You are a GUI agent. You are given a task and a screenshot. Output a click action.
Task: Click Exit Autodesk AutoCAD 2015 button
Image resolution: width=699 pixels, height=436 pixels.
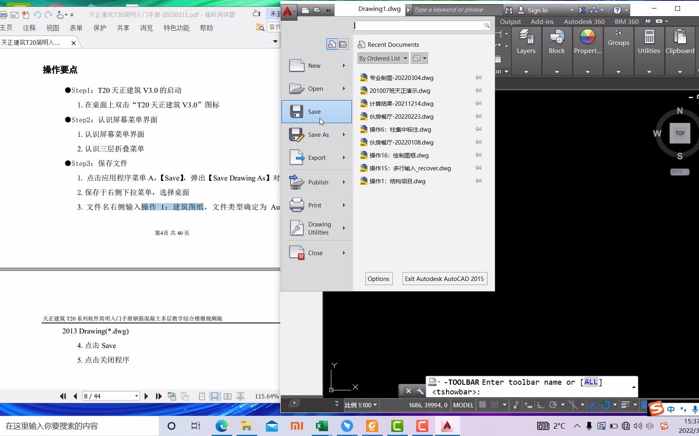click(444, 279)
